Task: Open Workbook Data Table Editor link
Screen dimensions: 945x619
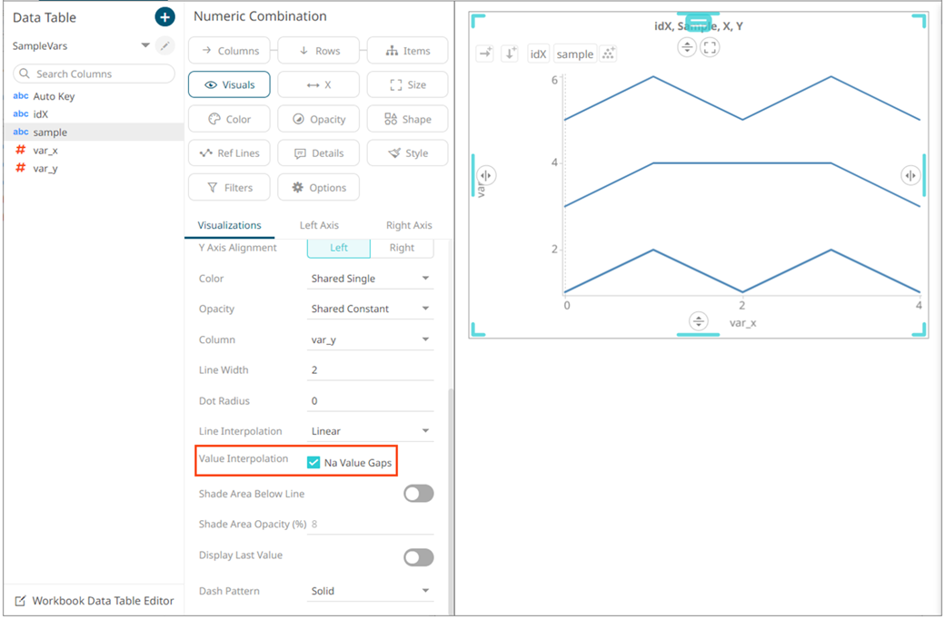Action: [x=94, y=601]
